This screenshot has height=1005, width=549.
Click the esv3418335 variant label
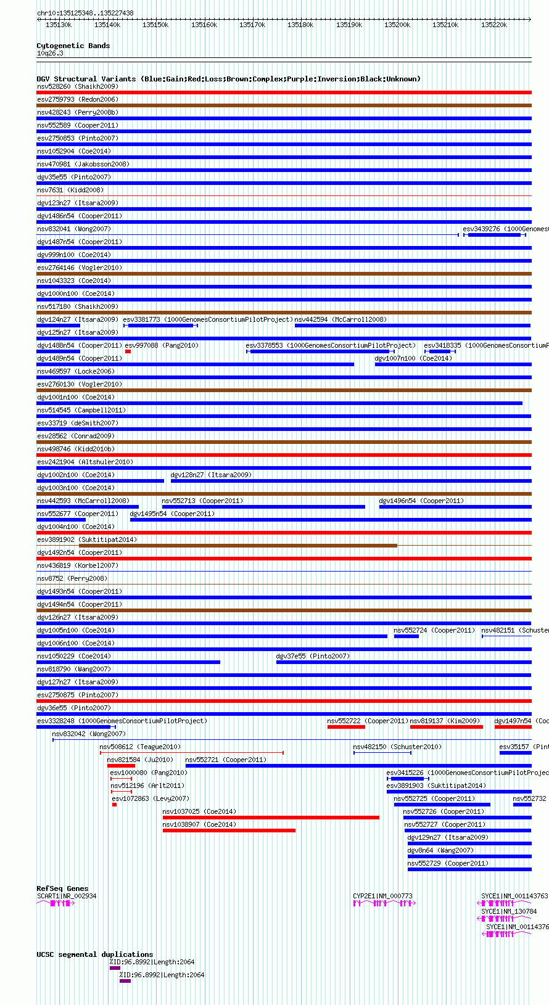coord(486,345)
